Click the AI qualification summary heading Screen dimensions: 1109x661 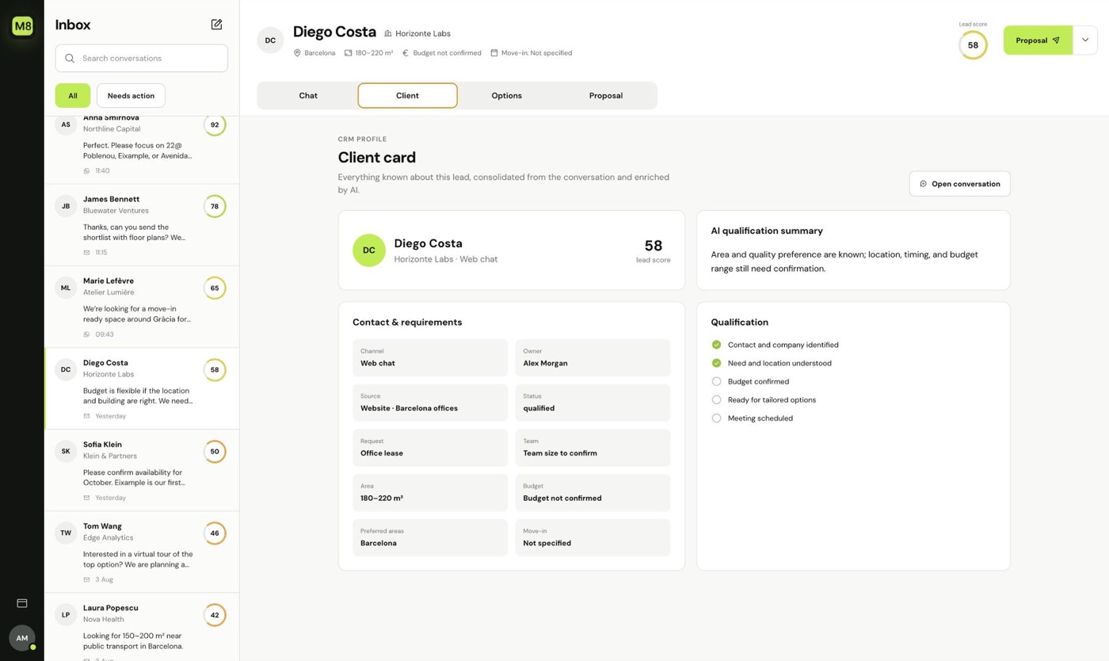[767, 231]
